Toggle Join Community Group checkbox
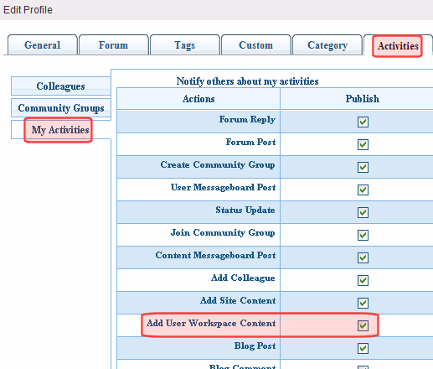The height and width of the screenshot is (369, 433). click(x=363, y=235)
